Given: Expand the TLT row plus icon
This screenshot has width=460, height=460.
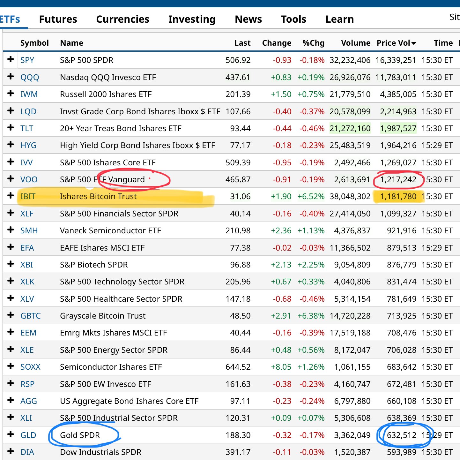Looking at the screenshot, I should 11,128.
